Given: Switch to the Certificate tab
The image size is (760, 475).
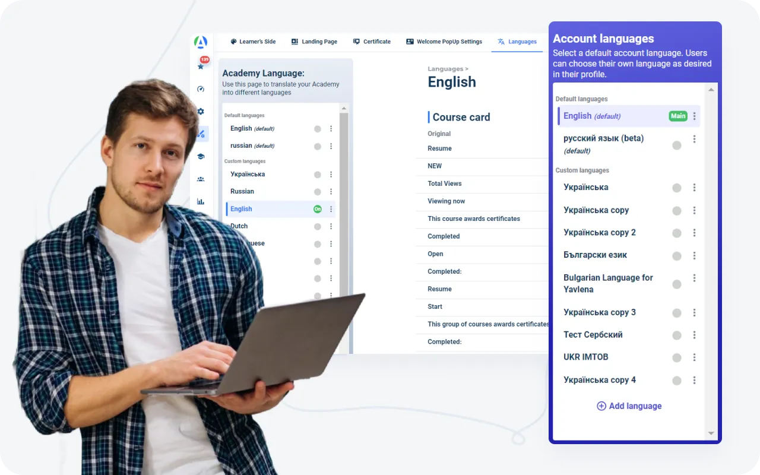Looking at the screenshot, I should point(372,42).
